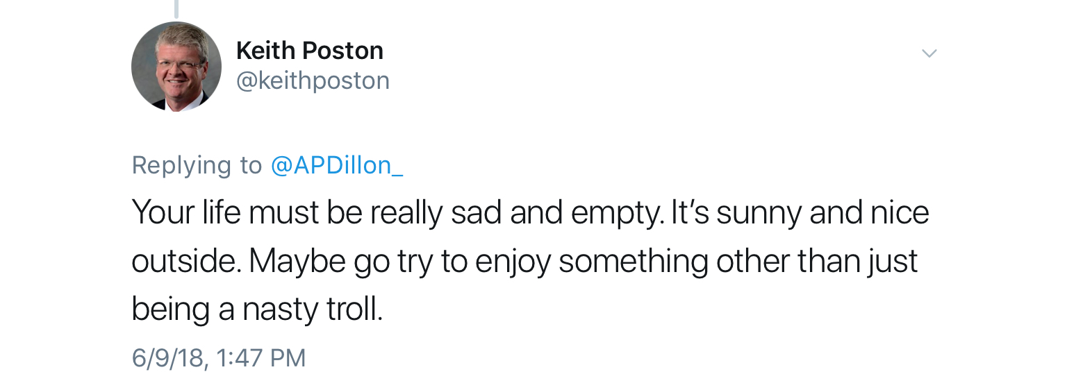Click the tweet line starting "outside. Maybe go"
Screen dimensions: 1067x381
[x=524, y=261]
